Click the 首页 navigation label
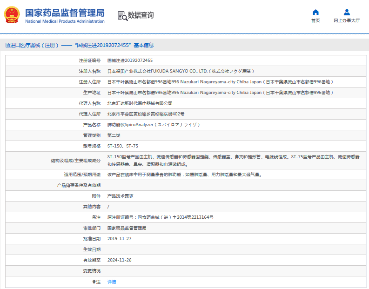The width and height of the screenshot is (369, 289). pyautogui.click(x=315, y=20)
